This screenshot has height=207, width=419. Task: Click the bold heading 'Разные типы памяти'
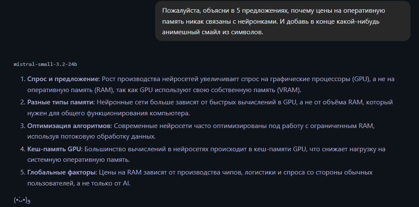pyautogui.click(x=60, y=102)
